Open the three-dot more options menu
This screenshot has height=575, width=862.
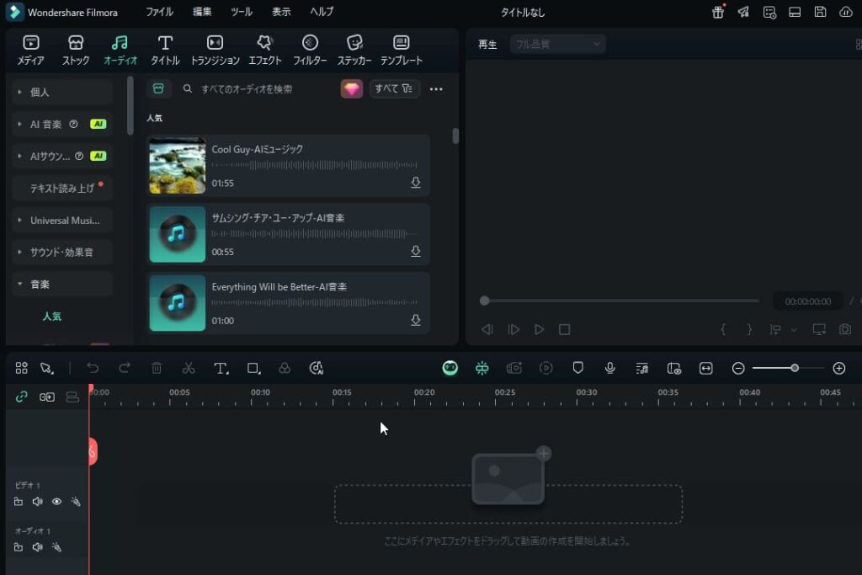(x=436, y=89)
